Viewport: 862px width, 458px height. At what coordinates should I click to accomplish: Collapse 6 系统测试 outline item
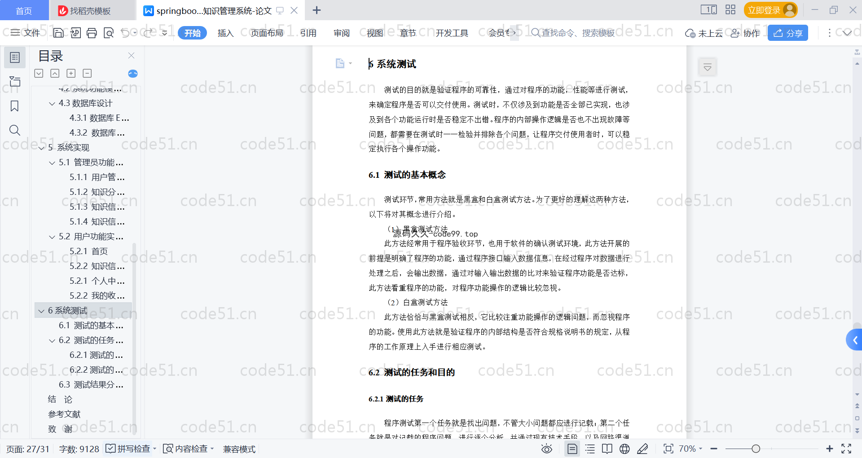[41, 311]
